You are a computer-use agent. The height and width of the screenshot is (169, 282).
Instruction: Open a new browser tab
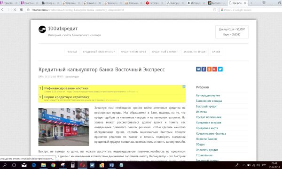coord(251,3)
